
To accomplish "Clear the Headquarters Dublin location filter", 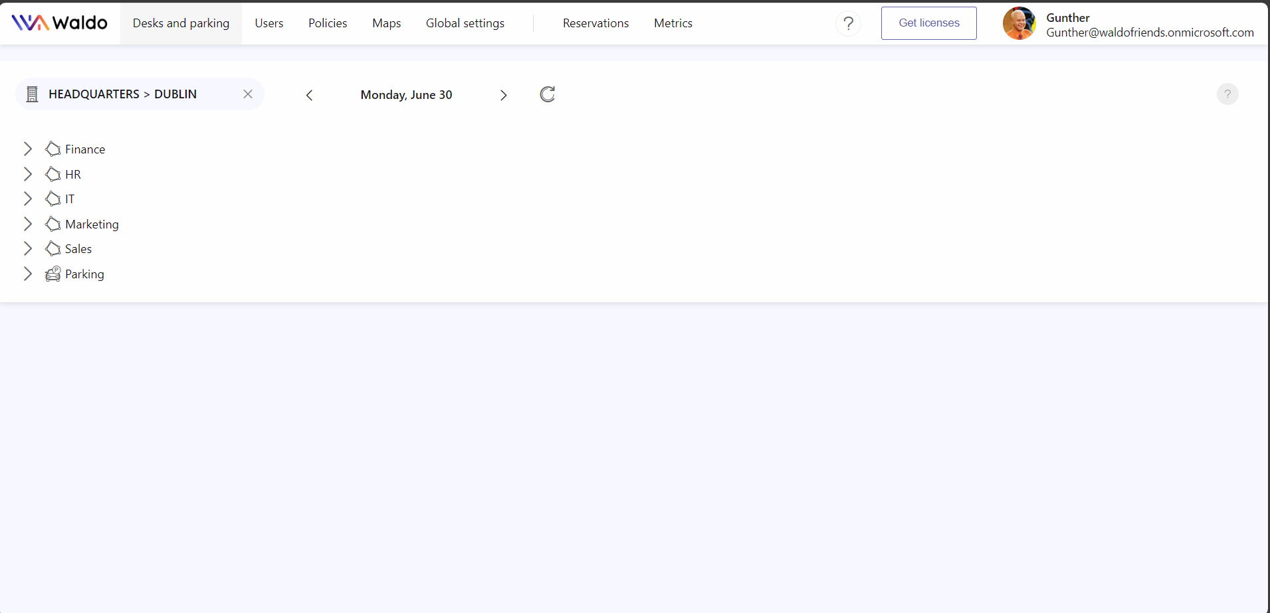I will (248, 94).
